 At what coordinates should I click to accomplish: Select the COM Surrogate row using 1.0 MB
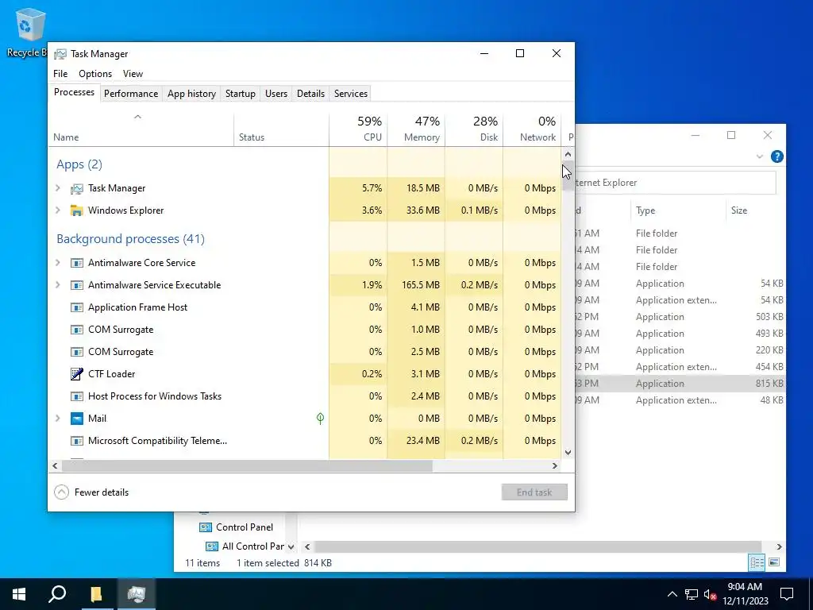[304, 330]
